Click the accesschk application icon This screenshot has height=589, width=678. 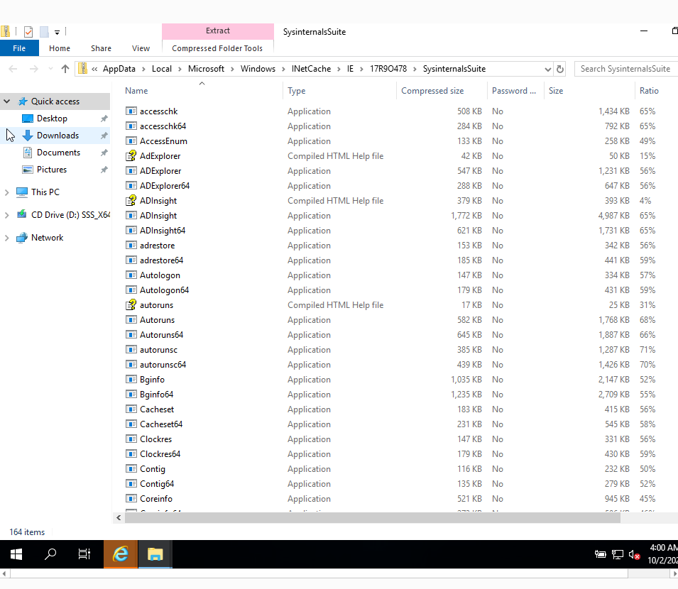pos(131,111)
